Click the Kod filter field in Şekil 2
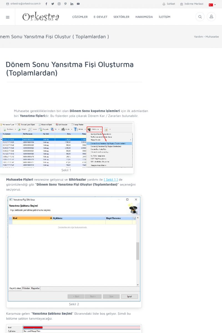The width and height of the screenshot is (222, 333). pyautogui.click(x=32, y=222)
